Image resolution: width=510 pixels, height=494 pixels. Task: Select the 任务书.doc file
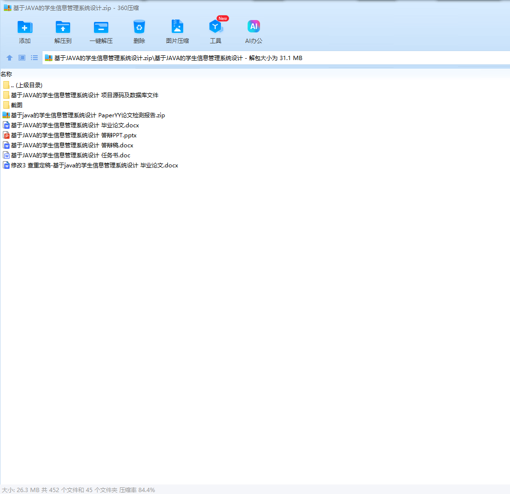click(x=67, y=155)
